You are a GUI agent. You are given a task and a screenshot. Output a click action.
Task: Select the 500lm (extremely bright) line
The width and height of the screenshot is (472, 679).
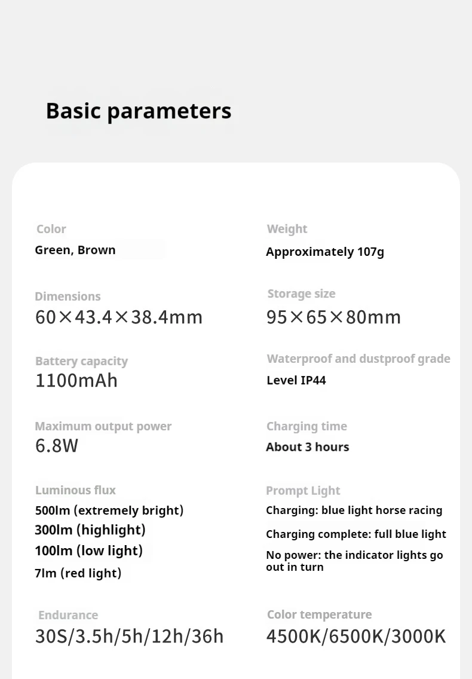point(109,510)
